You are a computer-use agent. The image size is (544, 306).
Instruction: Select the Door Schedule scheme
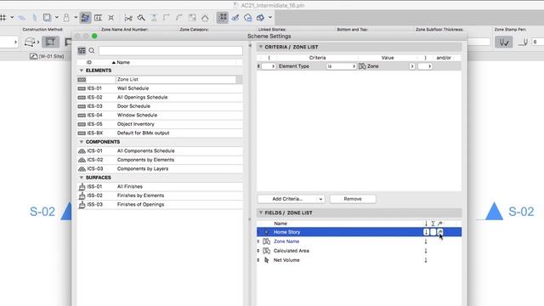click(160, 106)
